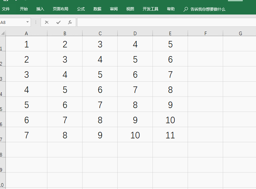Open the 页面布局 tab
Image resolution: width=256 pixels, height=189 pixels.
(61, 9)
